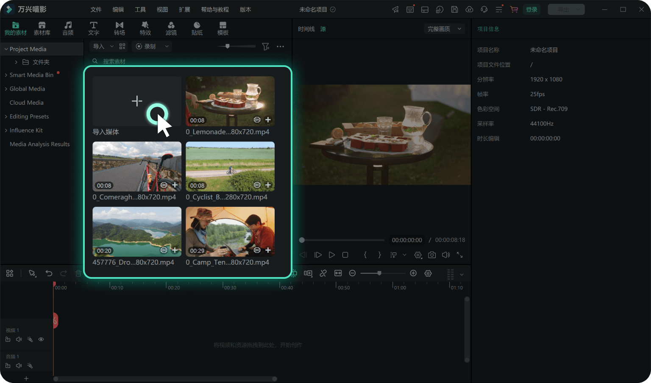
Task: Click the 导入媒体 import media tile
Action: point(137,101)
